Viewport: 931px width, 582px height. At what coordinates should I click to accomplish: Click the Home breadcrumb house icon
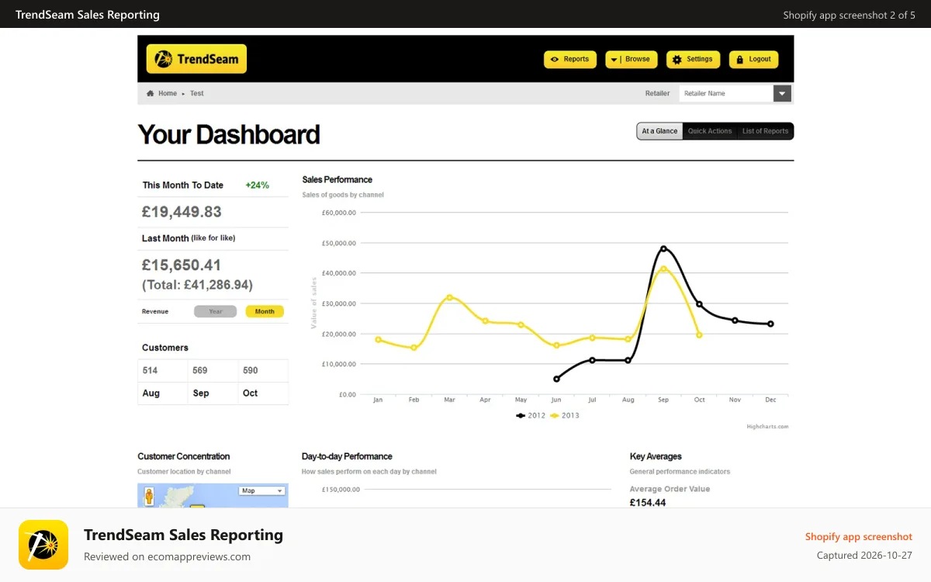[x=151, y=93]
